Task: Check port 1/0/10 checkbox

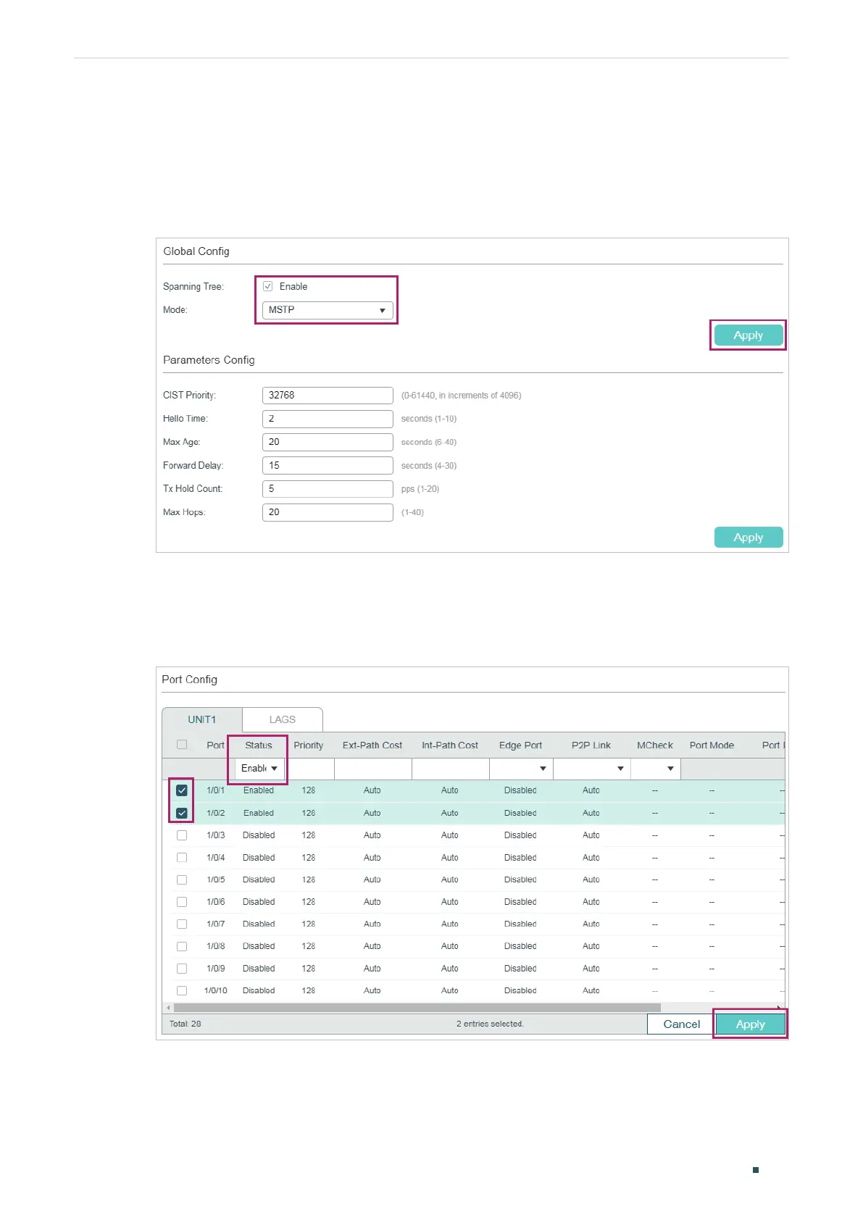Action: pyautogui.click(x=182, y=990)
